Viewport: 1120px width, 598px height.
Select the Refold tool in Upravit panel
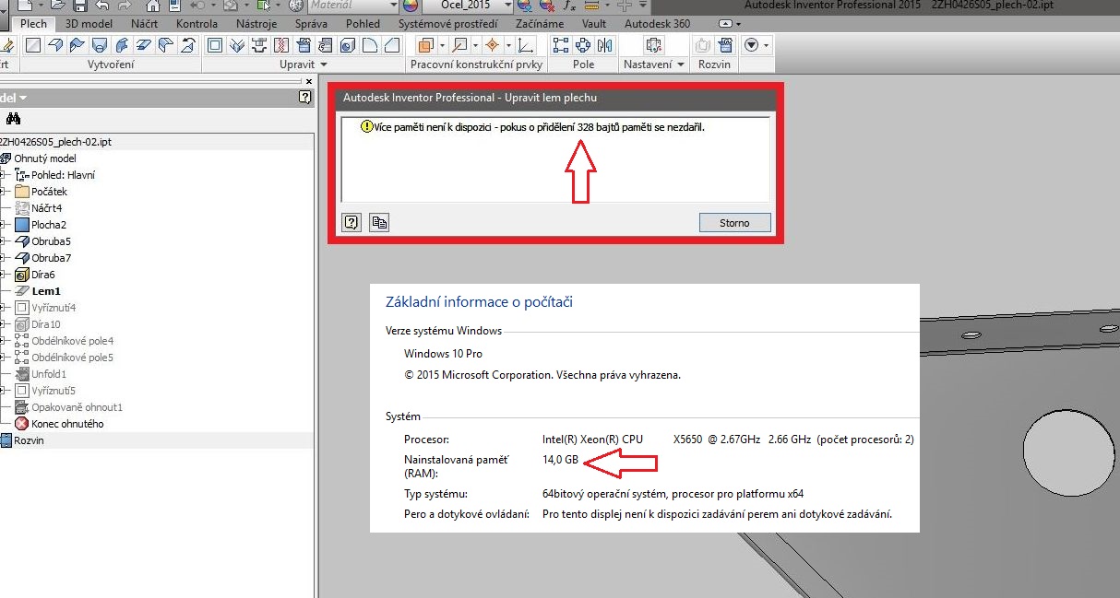[x=326, y=45]
